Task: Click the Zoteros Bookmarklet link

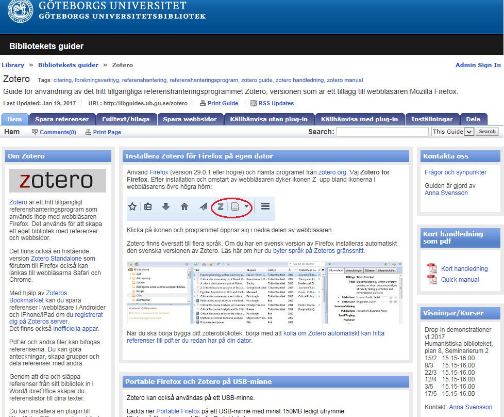Action: 38,297
